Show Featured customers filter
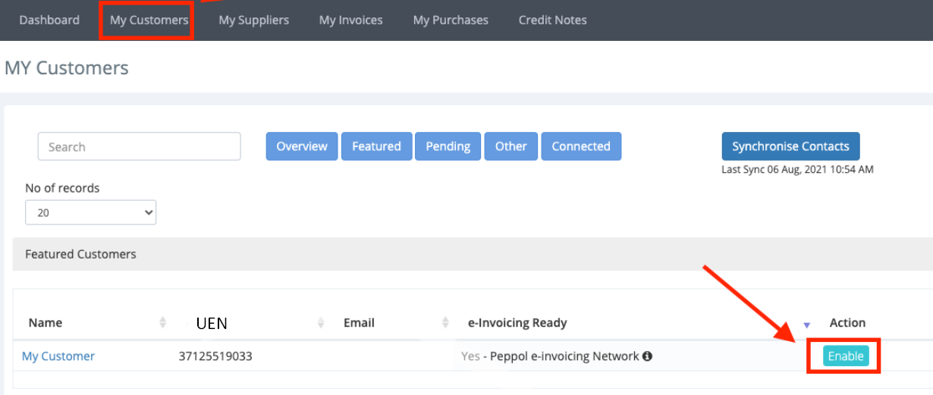The height and width of the screenshot is (395, 933). click(376, 146)
